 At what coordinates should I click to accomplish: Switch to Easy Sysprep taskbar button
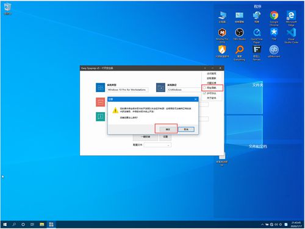coord(51,224)
